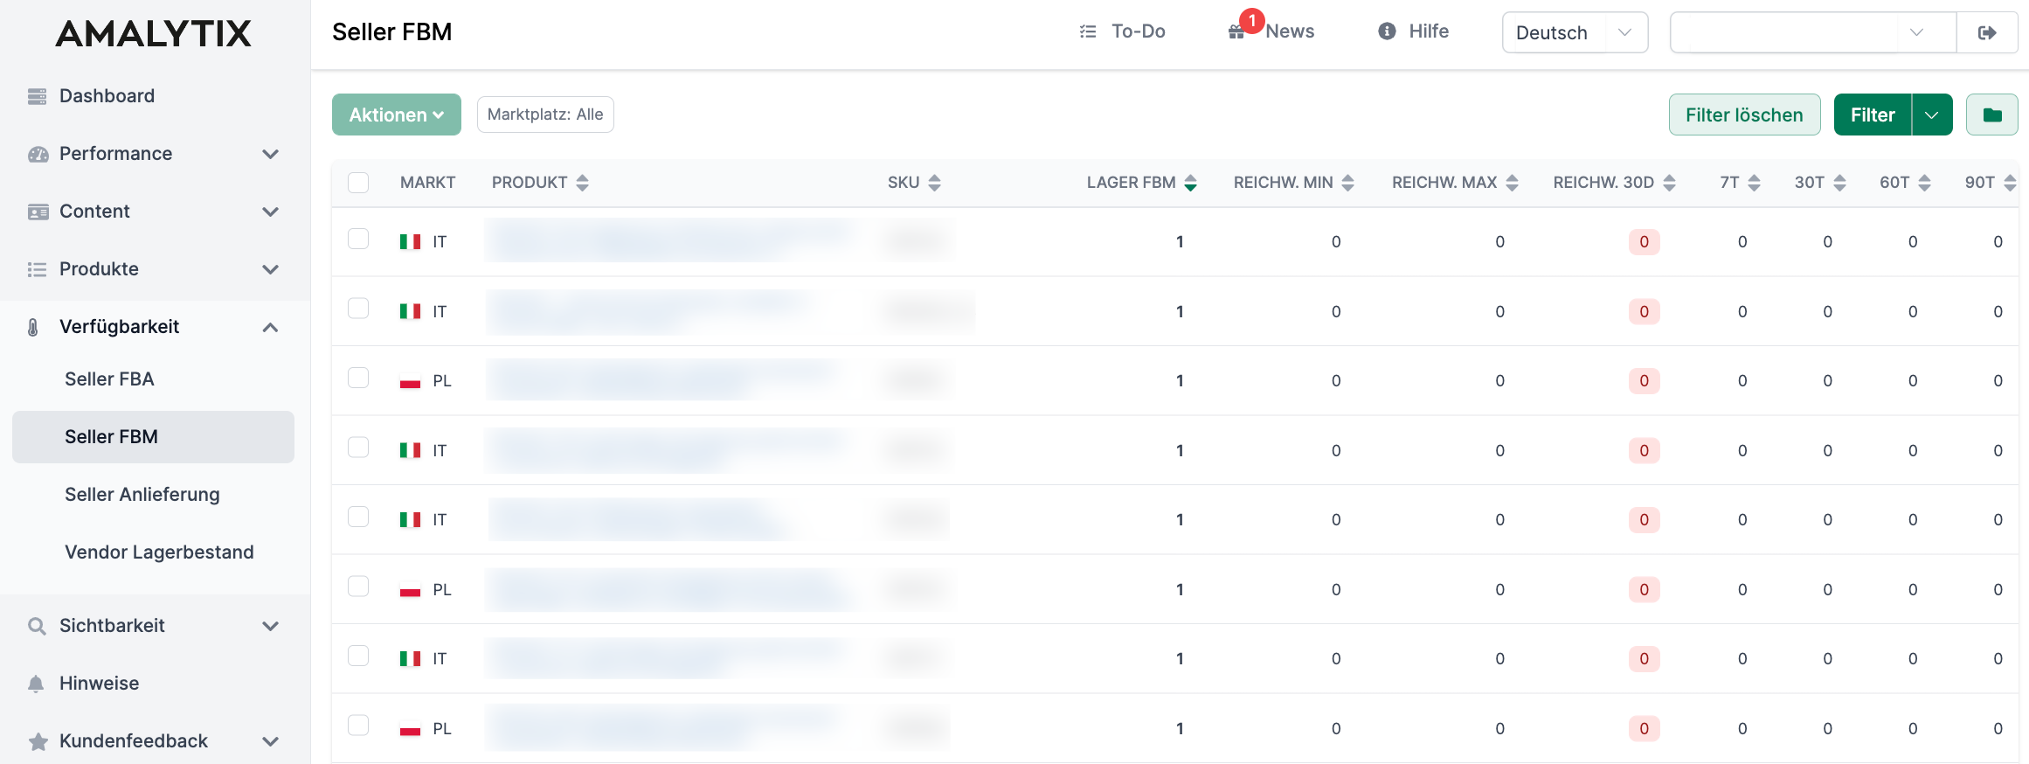
Task: Expand the Kundenfeedback menu chevron
Action: (x=271, y=741)
